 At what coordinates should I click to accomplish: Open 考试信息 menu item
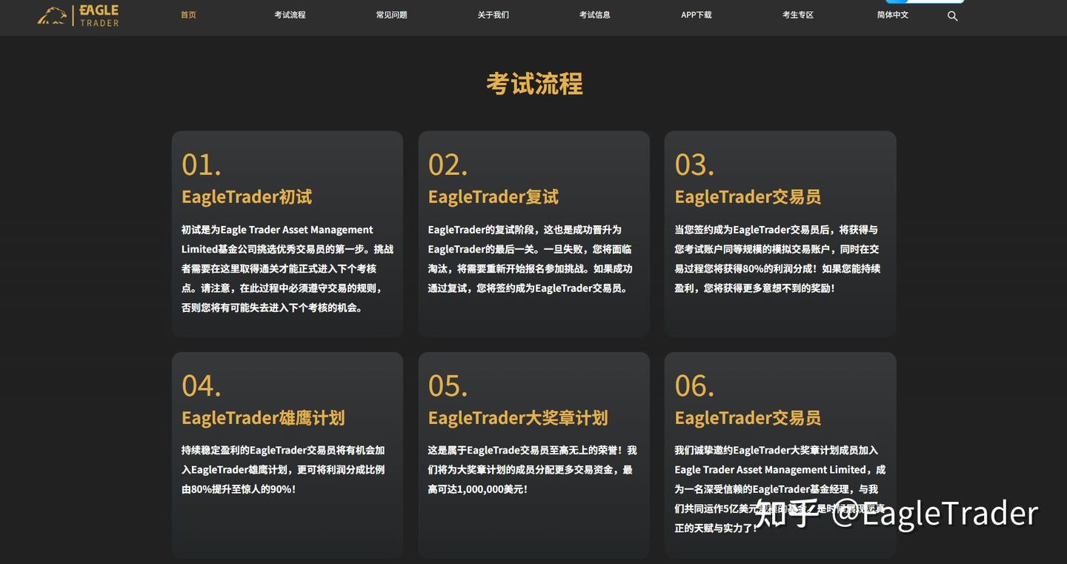pos(595,15)
